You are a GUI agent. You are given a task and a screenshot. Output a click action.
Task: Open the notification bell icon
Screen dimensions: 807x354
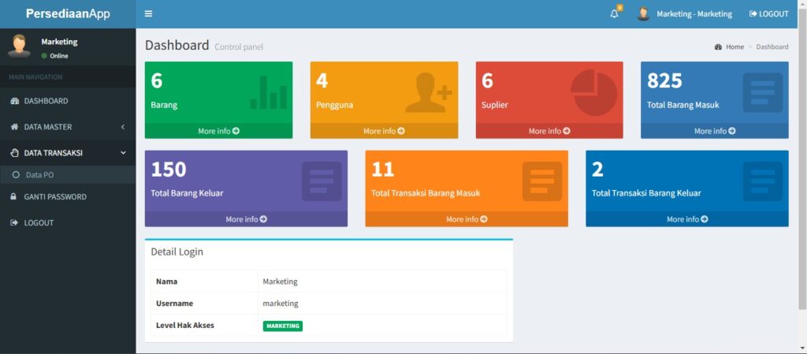tap(614, 14)
